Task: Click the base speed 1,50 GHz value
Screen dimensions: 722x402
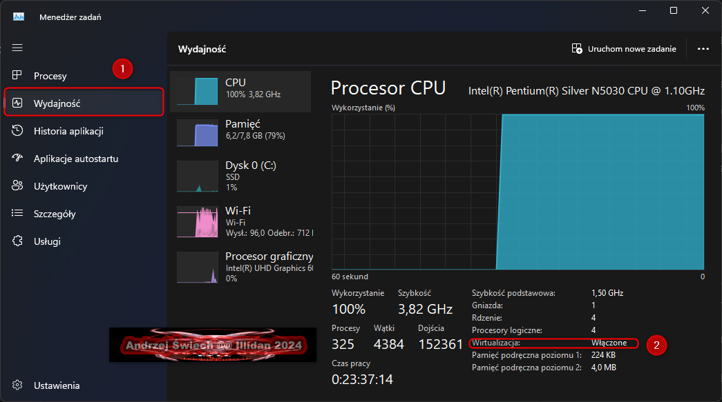Action: (x=607, y=292)
